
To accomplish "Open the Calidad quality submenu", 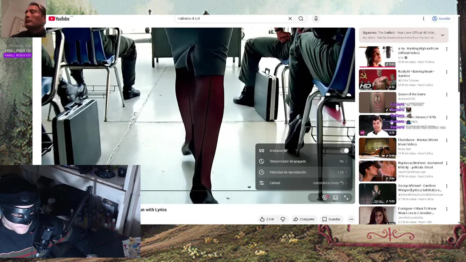I will [304, 183].
